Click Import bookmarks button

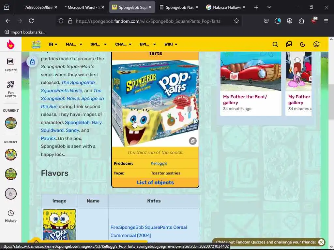coord(25,32)
